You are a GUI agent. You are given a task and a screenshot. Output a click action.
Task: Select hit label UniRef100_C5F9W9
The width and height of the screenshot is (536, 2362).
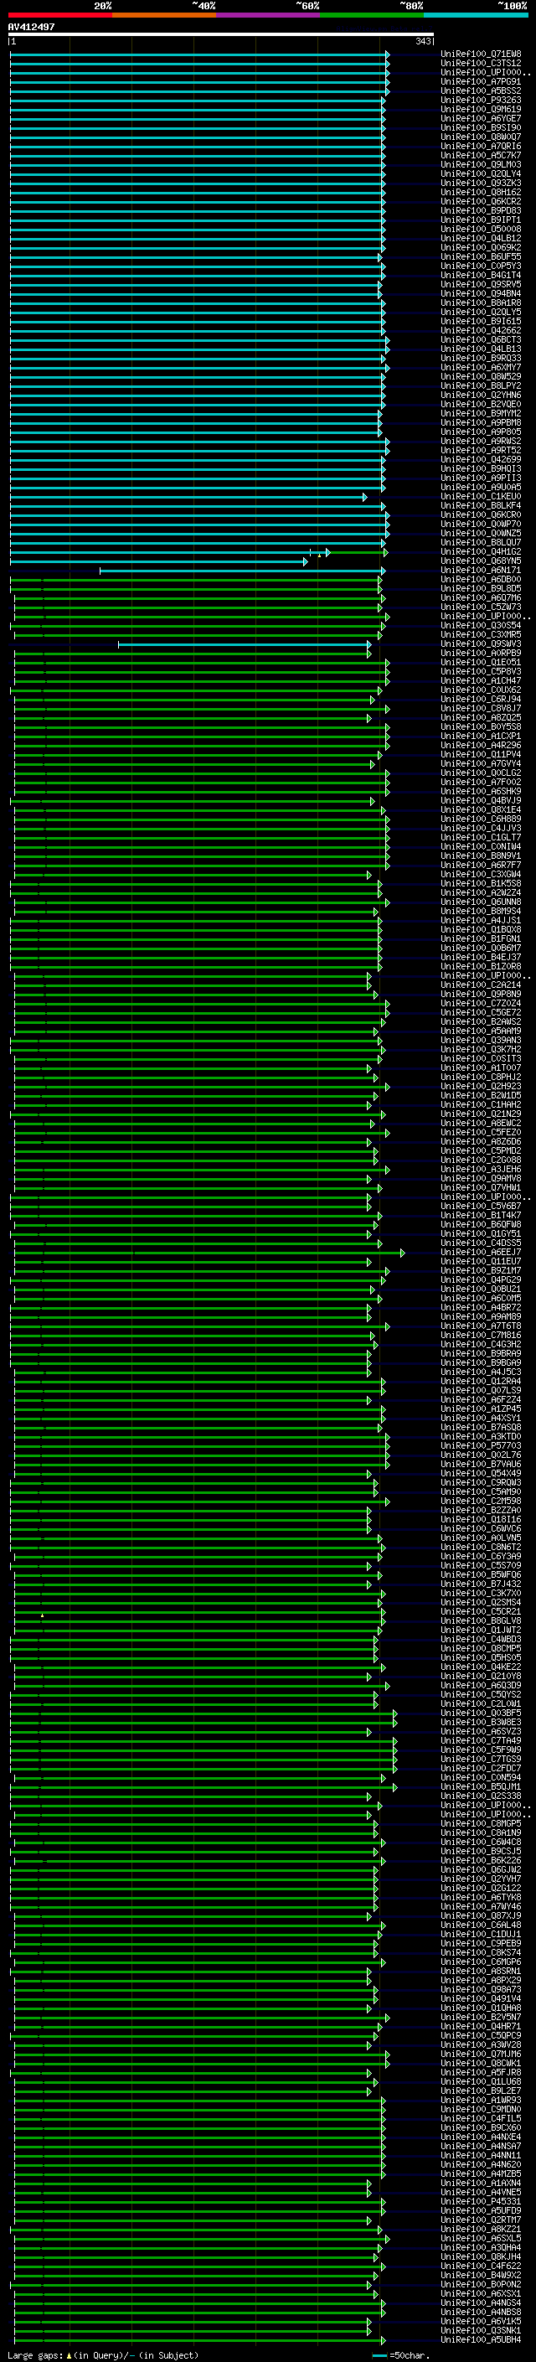(x=481, y=1750)
